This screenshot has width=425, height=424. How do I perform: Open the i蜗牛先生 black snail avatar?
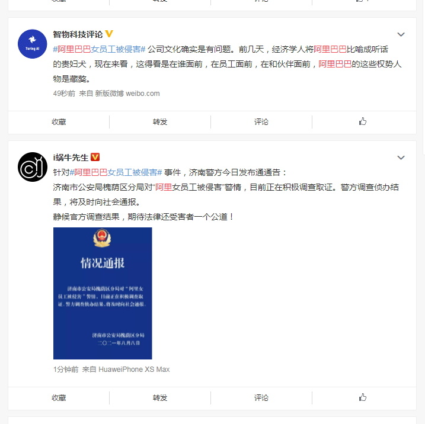click(32, 167)
